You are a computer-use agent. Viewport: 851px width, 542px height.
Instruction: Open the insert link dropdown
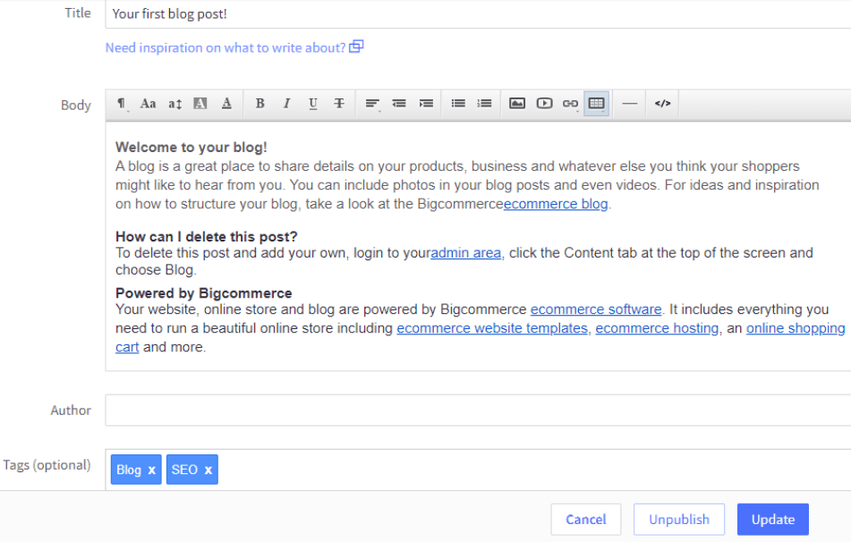pyautogui.click(x=570, y=103)
